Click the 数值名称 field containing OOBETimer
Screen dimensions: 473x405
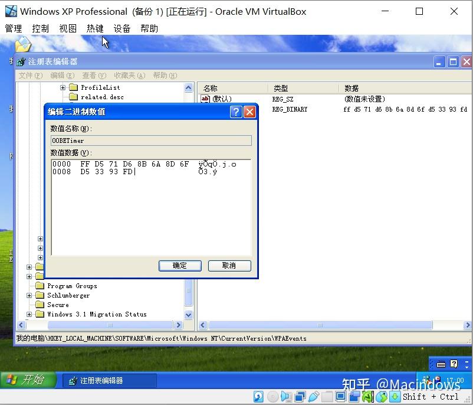151,141
